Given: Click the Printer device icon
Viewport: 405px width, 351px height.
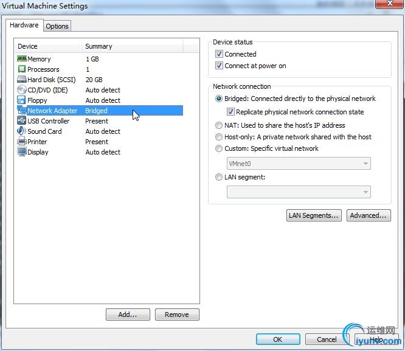Looking at the screenshot, I should coord(22,141).
